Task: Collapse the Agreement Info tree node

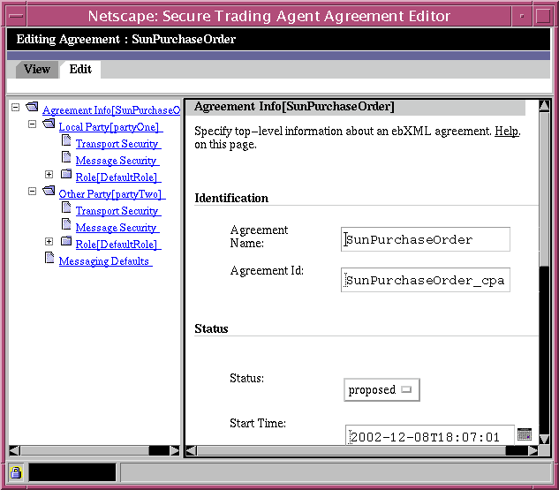Action: pyautogui.click(x=15, y=107)
